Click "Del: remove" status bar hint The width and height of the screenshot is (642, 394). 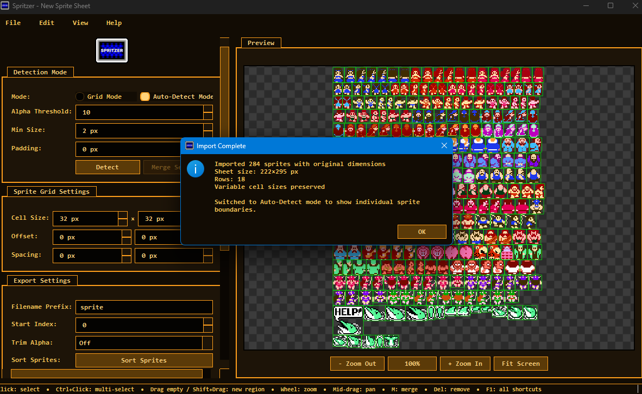451,390
